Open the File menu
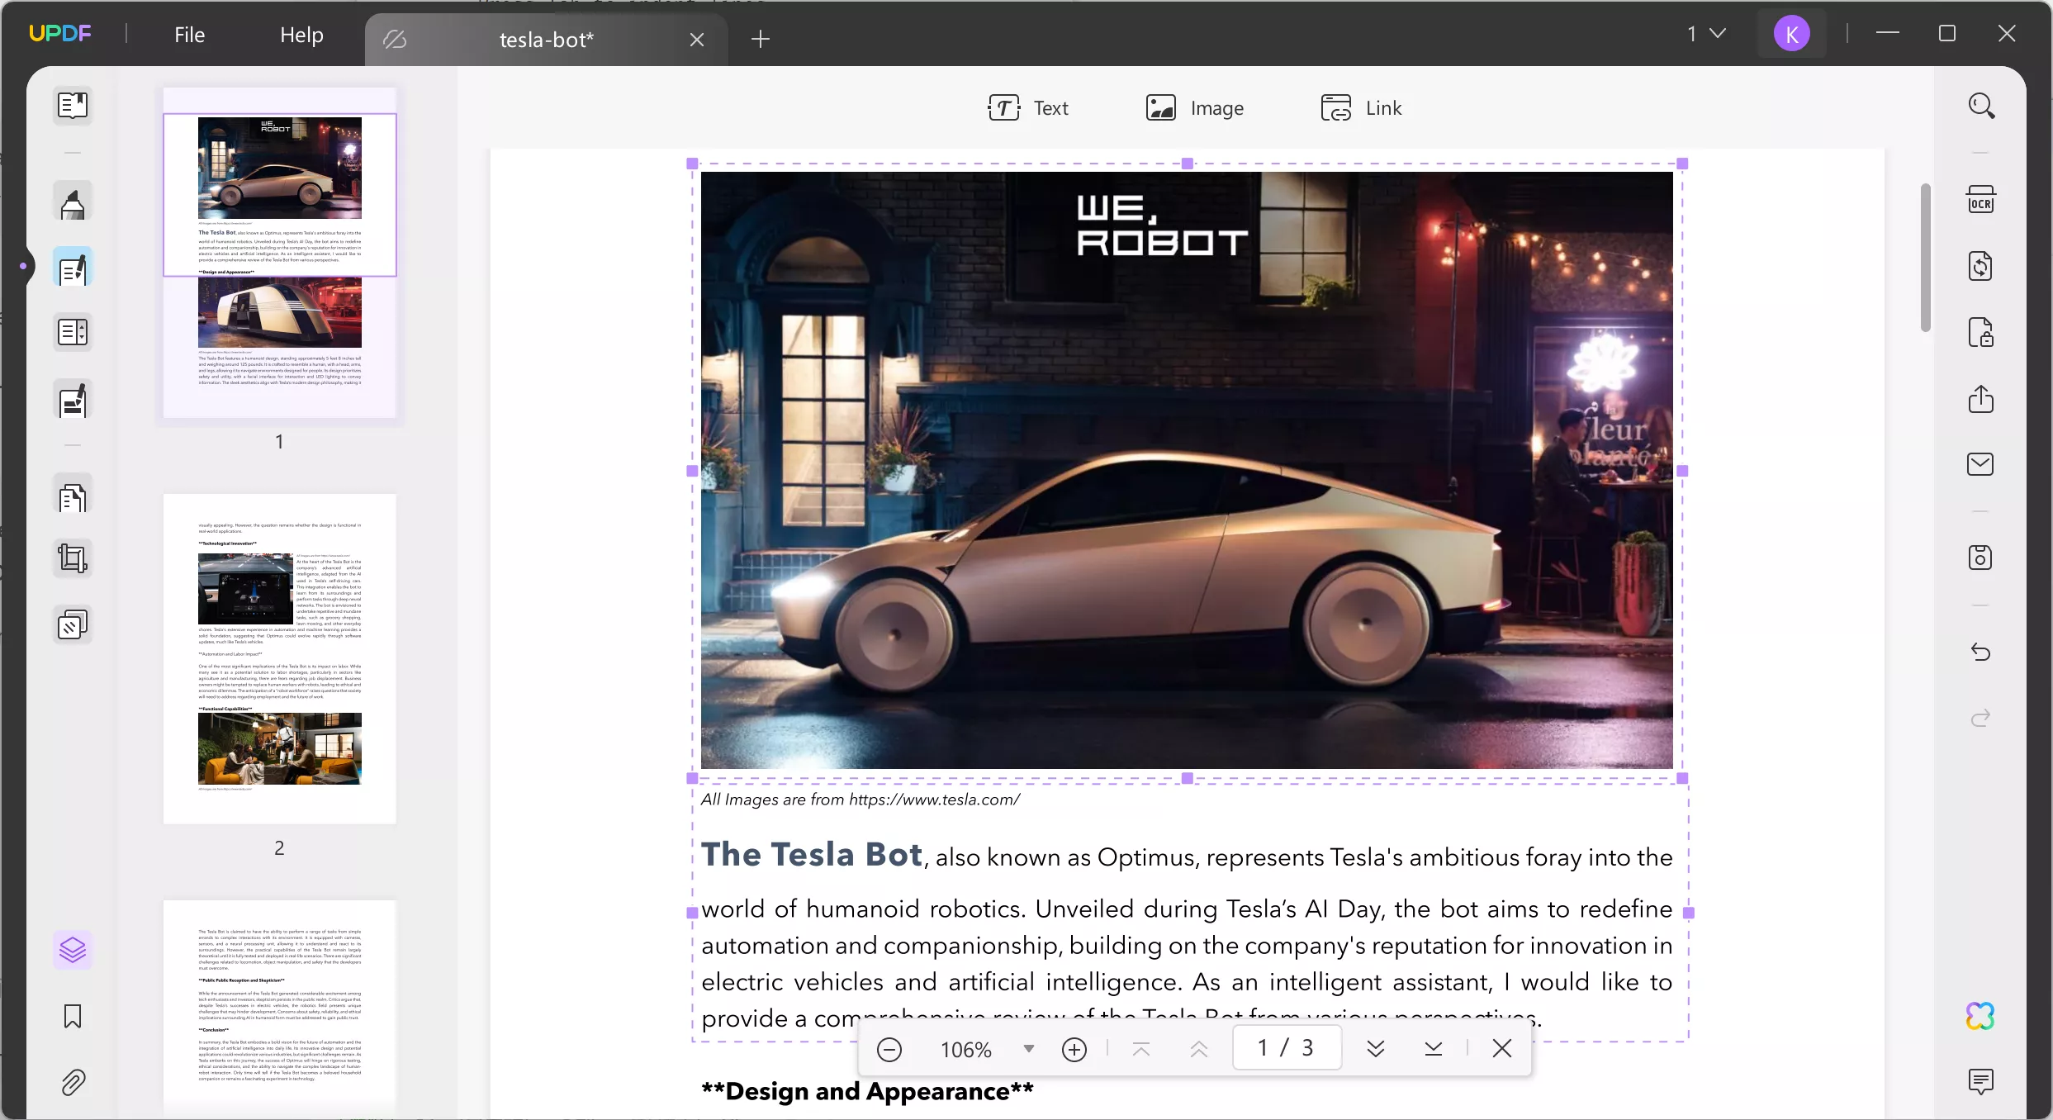 [189, 35]
